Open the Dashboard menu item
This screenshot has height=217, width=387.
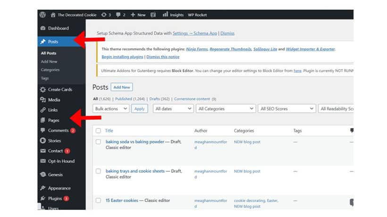tap(59, 28)
